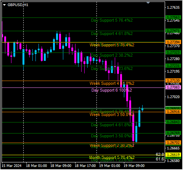Click the '15 Mar 2024' time label

click(11, 166)
